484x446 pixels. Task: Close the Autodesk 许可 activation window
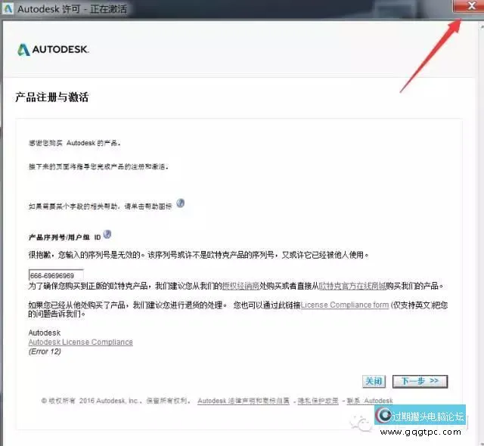click(470, 6)
